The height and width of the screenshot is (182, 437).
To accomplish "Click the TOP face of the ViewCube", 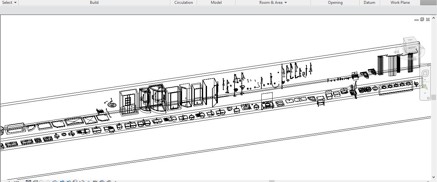I will [410, 40].
